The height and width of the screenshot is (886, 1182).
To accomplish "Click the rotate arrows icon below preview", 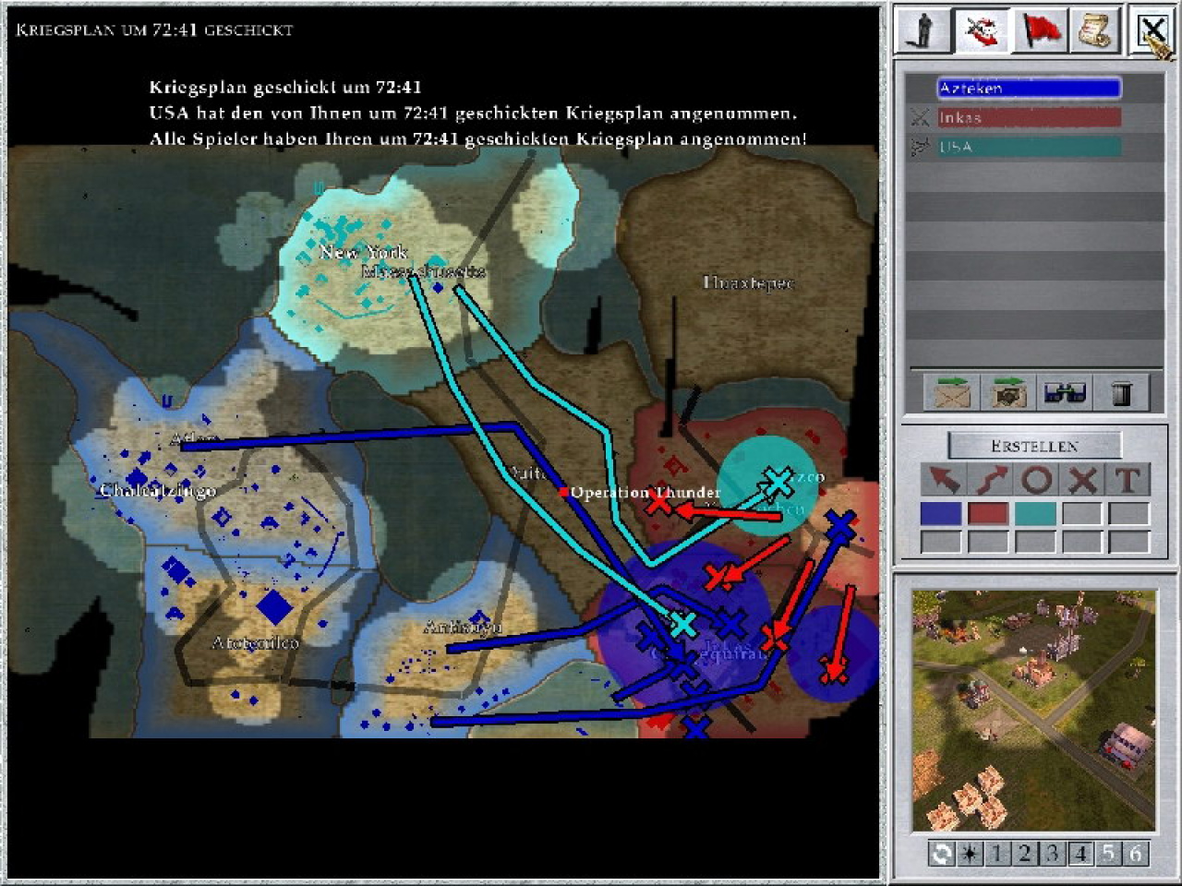I will [x=941, y=854].
